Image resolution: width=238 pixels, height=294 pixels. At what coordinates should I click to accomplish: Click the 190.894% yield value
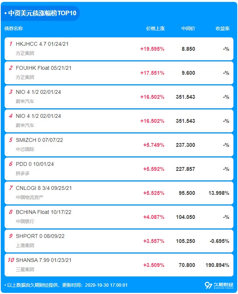[217, 265]
